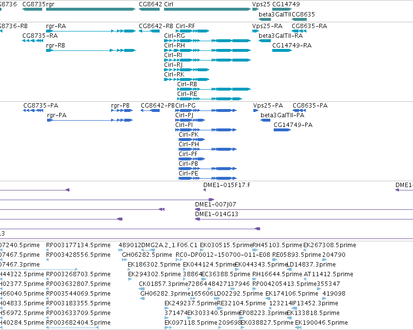The height and width of the screenshot is (330, 413).
Task: Select transcript CG8735-RA
Action: pos(33,41)
